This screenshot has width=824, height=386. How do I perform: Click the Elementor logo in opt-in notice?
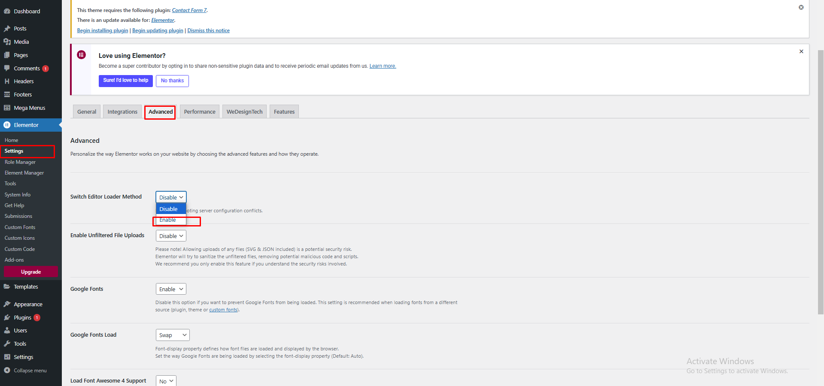[81, 55]
